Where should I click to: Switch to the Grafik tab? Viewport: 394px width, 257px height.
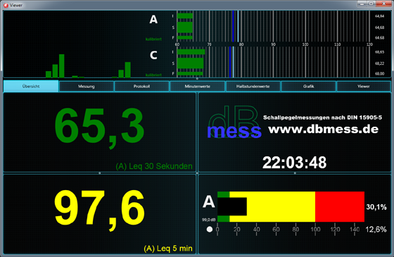tap(308, 86)
